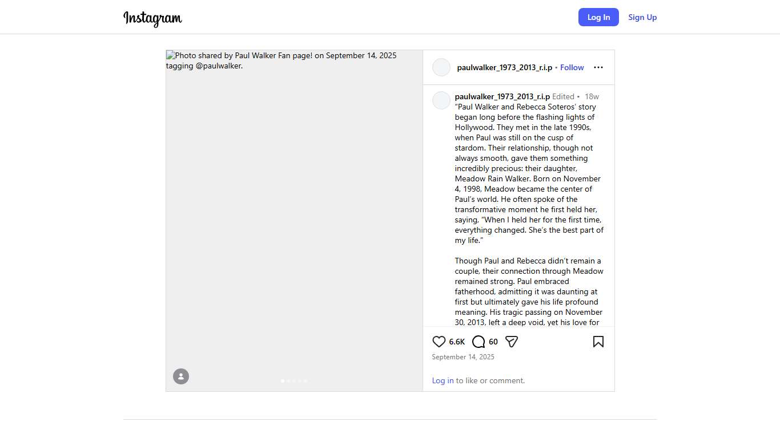This screenshot has height=438, width=780.
Task: Click the 18w timestamp in the caption
Action: pyautogui.click(x=592, y=96)
